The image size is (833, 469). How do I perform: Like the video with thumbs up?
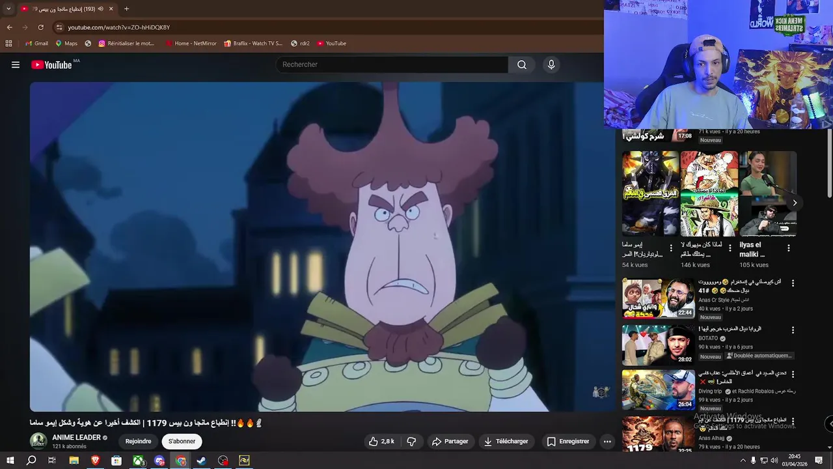coord(382,441)
